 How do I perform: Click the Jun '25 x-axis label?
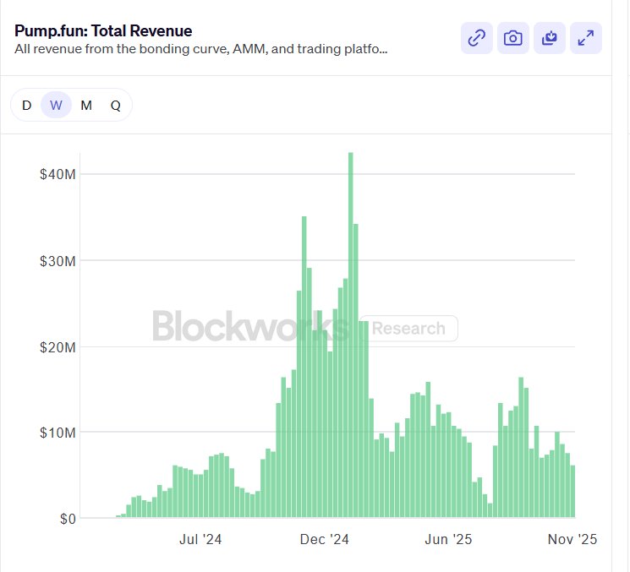pyautogui.click(x=449, y=540)
